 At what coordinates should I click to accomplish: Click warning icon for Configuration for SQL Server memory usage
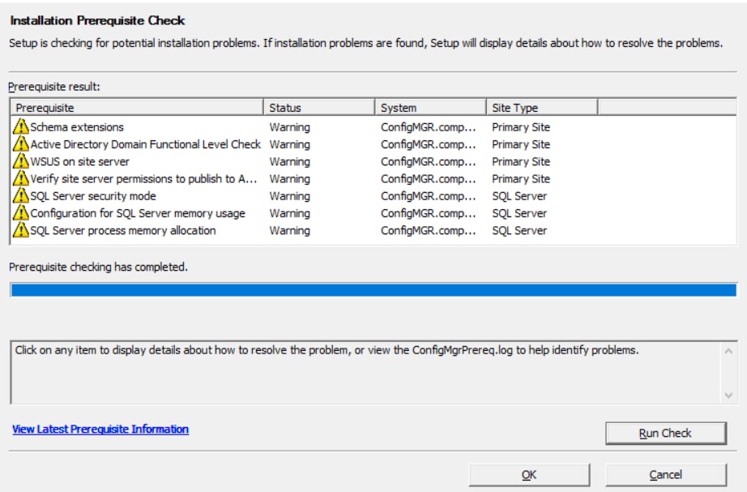point(20,212)
